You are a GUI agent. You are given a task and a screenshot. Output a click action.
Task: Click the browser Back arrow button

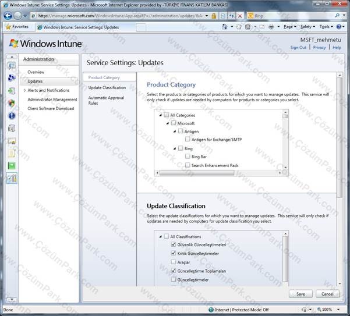pos(8,16)
